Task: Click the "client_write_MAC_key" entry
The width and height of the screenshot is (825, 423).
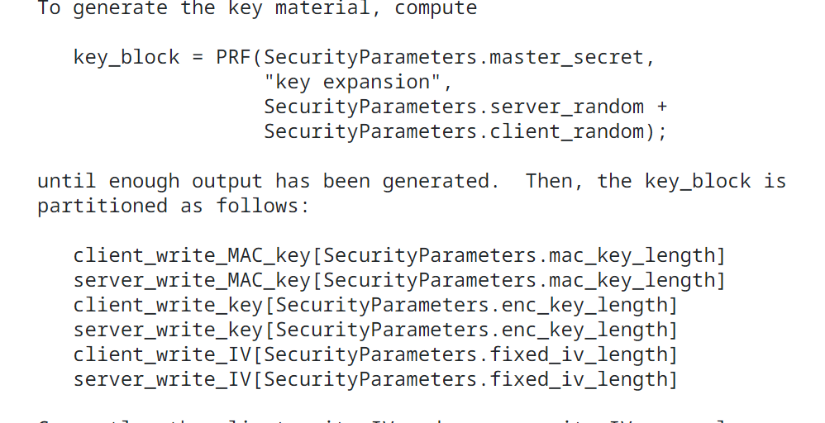Action: 192,255
